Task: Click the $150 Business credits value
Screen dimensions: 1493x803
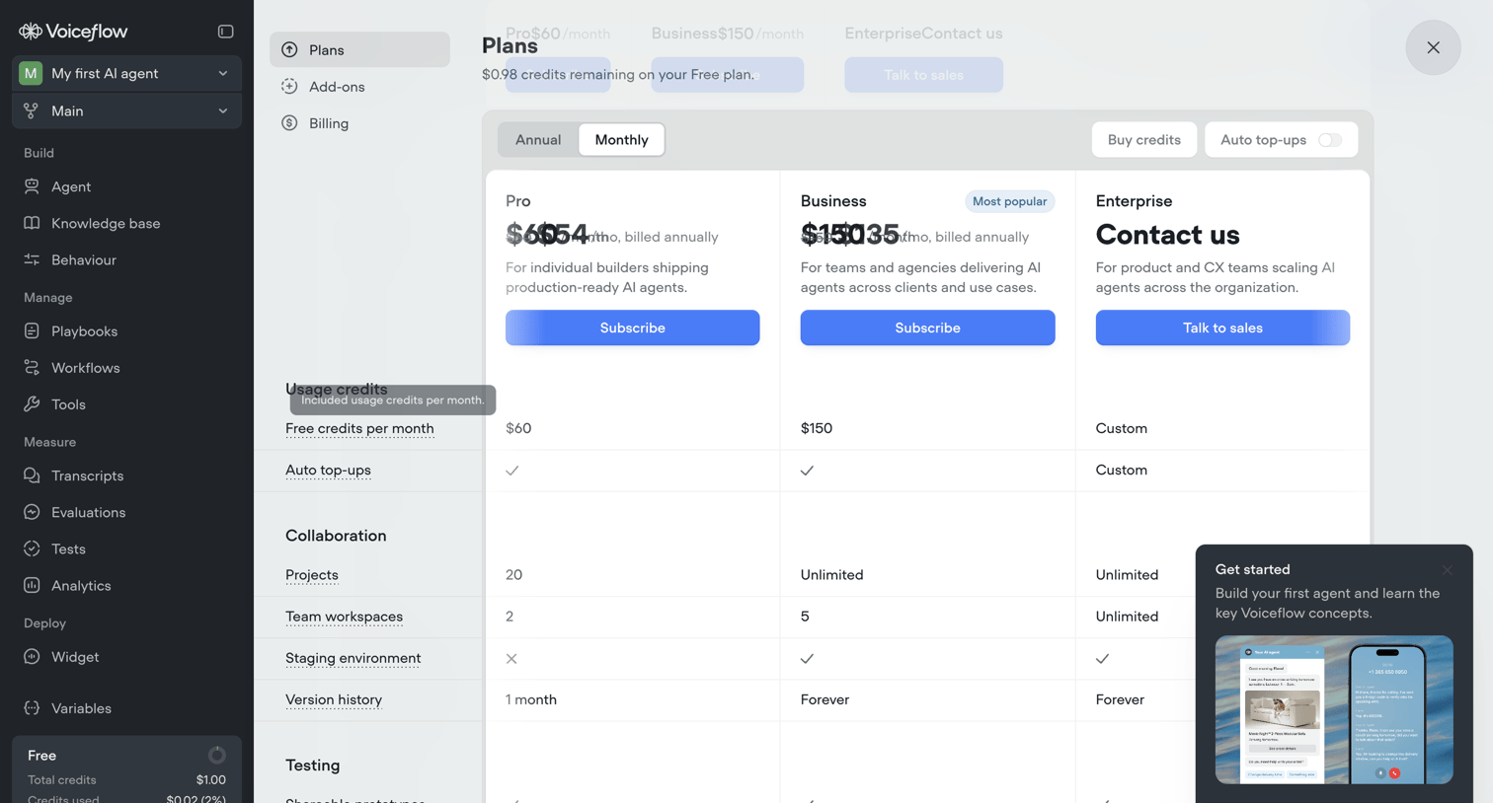Action: (817, 428)
